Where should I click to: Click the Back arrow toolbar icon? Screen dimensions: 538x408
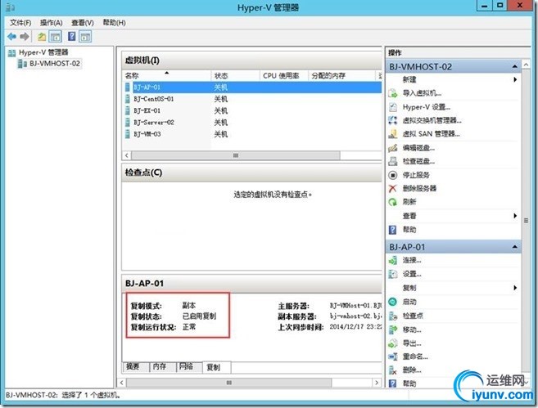(12, 36)
